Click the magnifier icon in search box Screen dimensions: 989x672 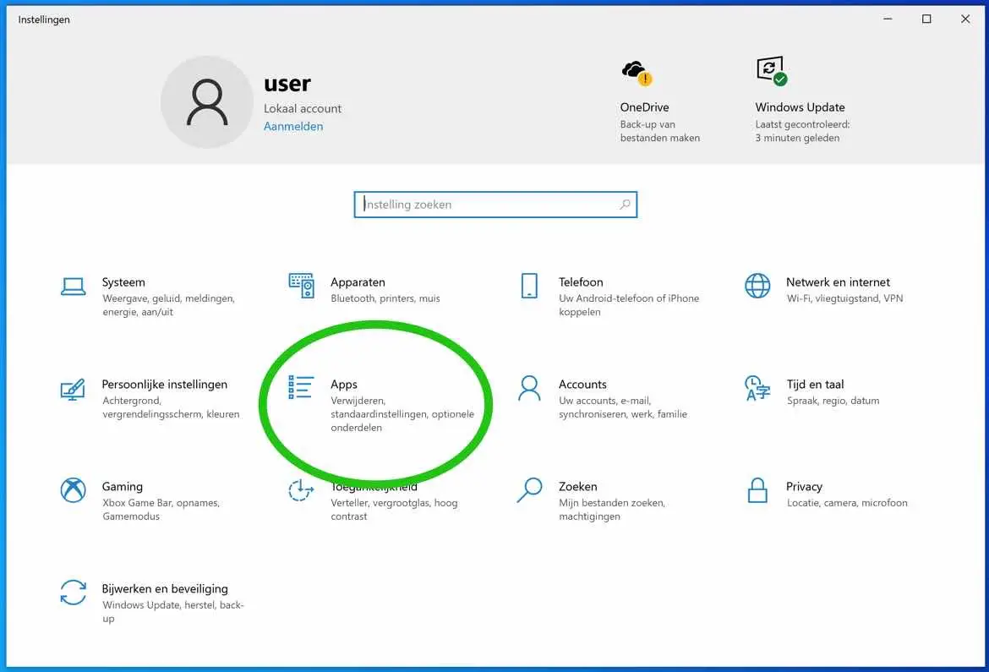click(x=625, y=205)
